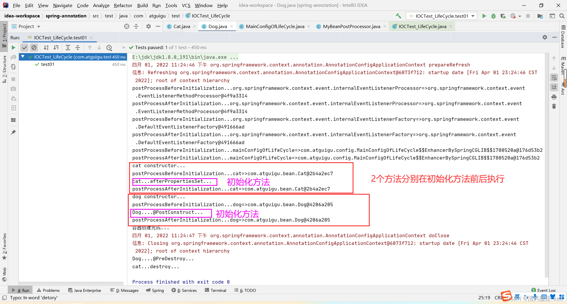Open the Analyze menu
The image size is (567, 304).
[x=101, y=5]
